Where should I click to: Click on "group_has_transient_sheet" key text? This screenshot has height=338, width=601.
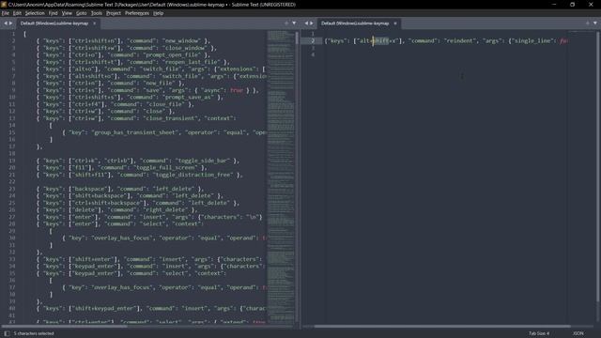click(135, 132)
